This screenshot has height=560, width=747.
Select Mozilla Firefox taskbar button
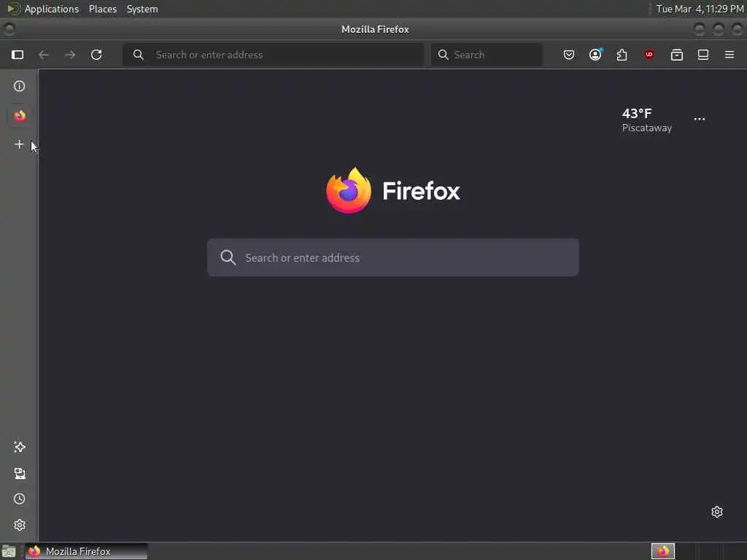pos(86,551)
